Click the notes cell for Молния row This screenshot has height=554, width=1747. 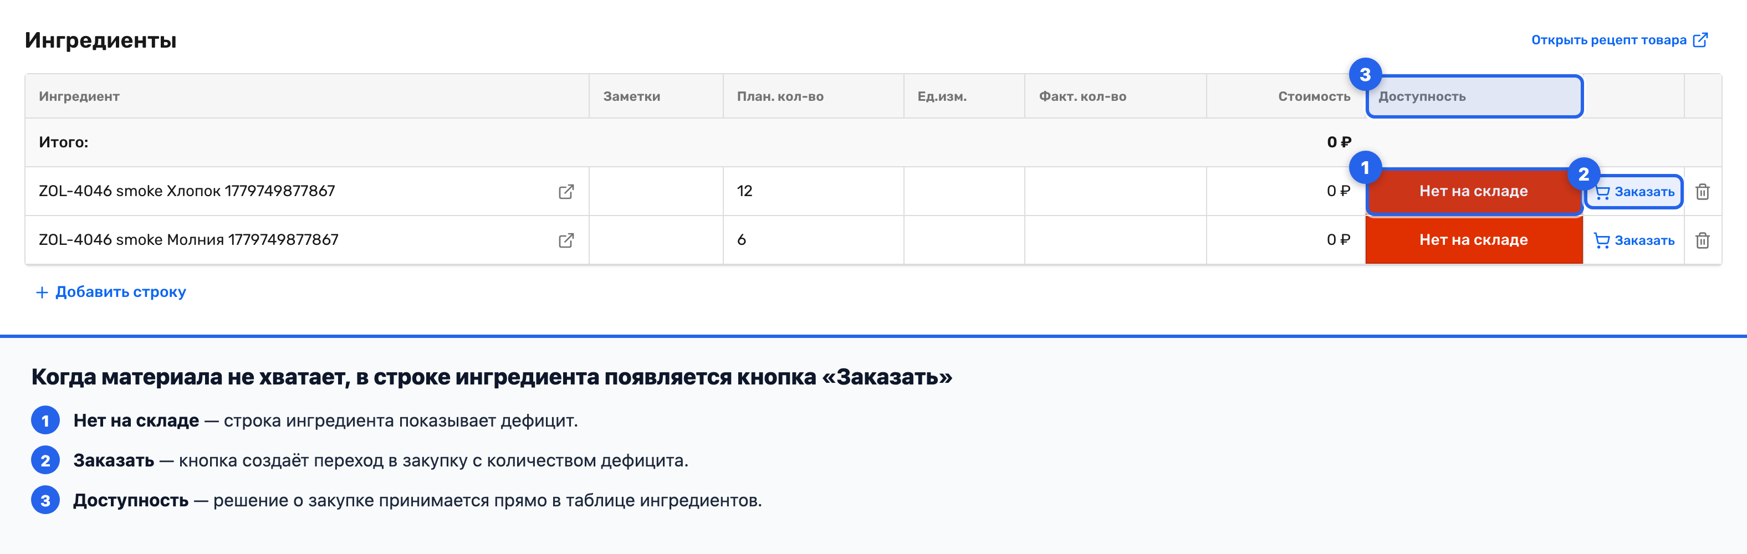coord(656,240)
